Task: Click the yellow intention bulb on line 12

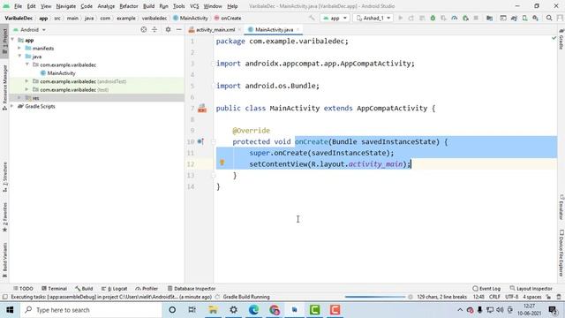Action: pos(222,163)
